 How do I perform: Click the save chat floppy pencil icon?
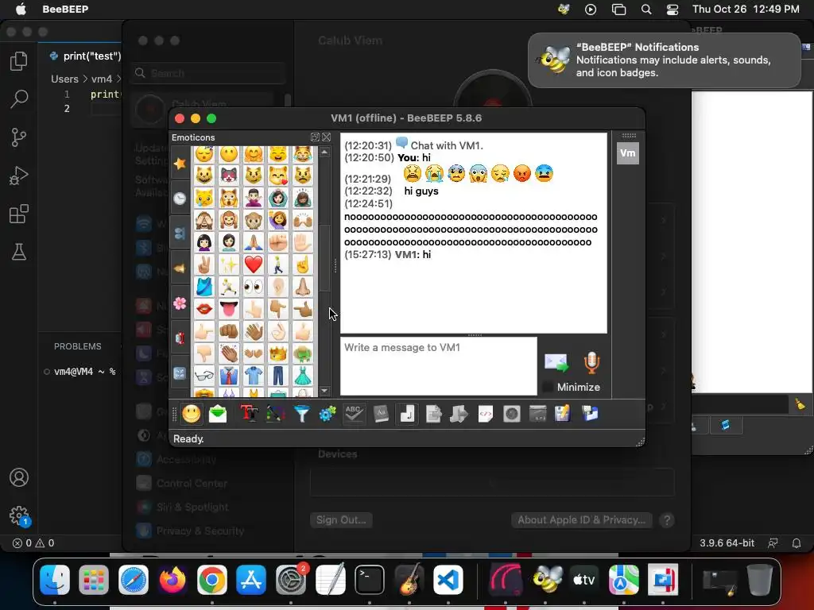click(563, 414)
